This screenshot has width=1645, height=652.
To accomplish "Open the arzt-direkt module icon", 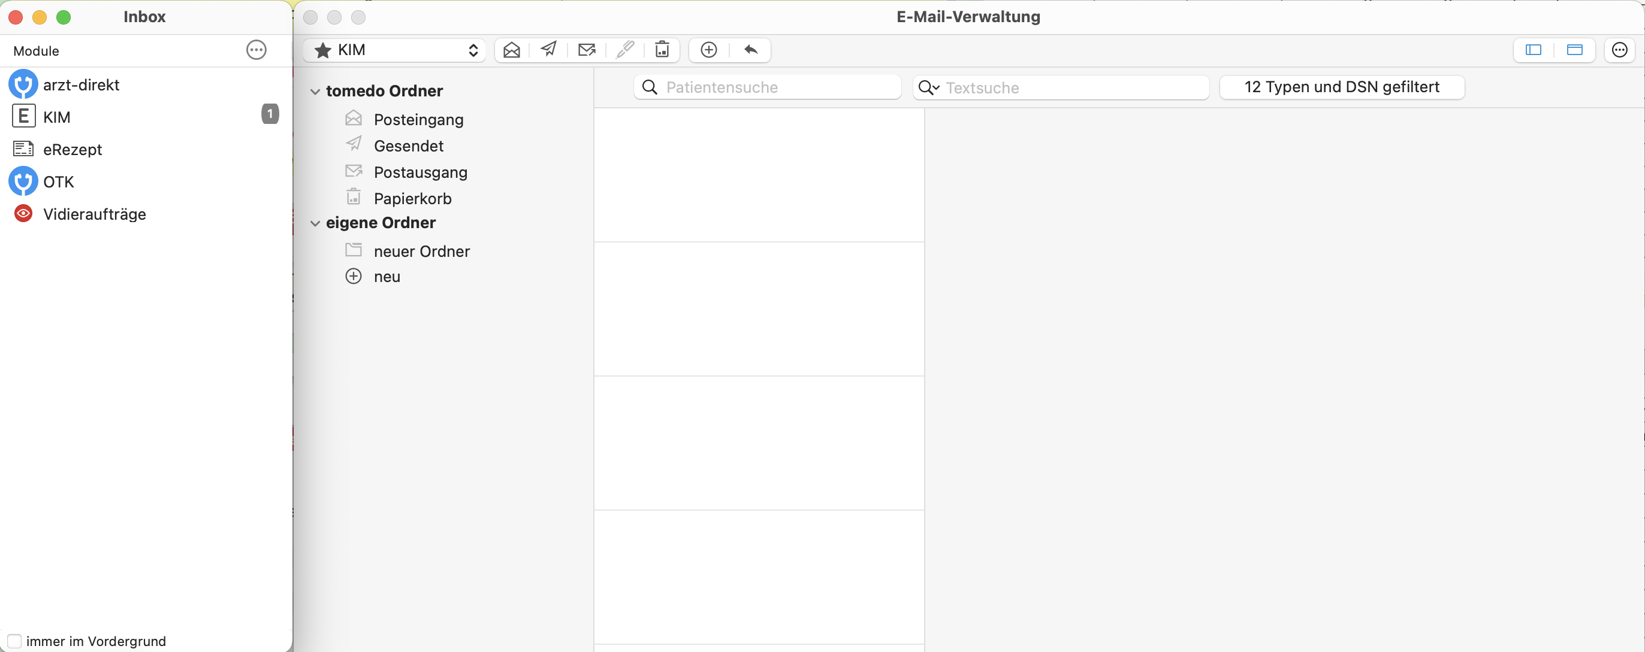I will [x=23, y=84].
